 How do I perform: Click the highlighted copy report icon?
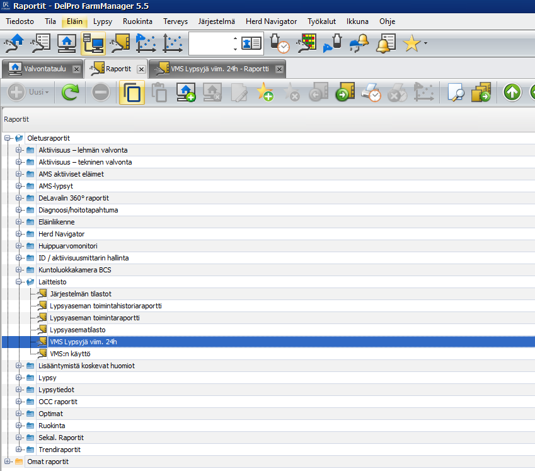[132, 93]
